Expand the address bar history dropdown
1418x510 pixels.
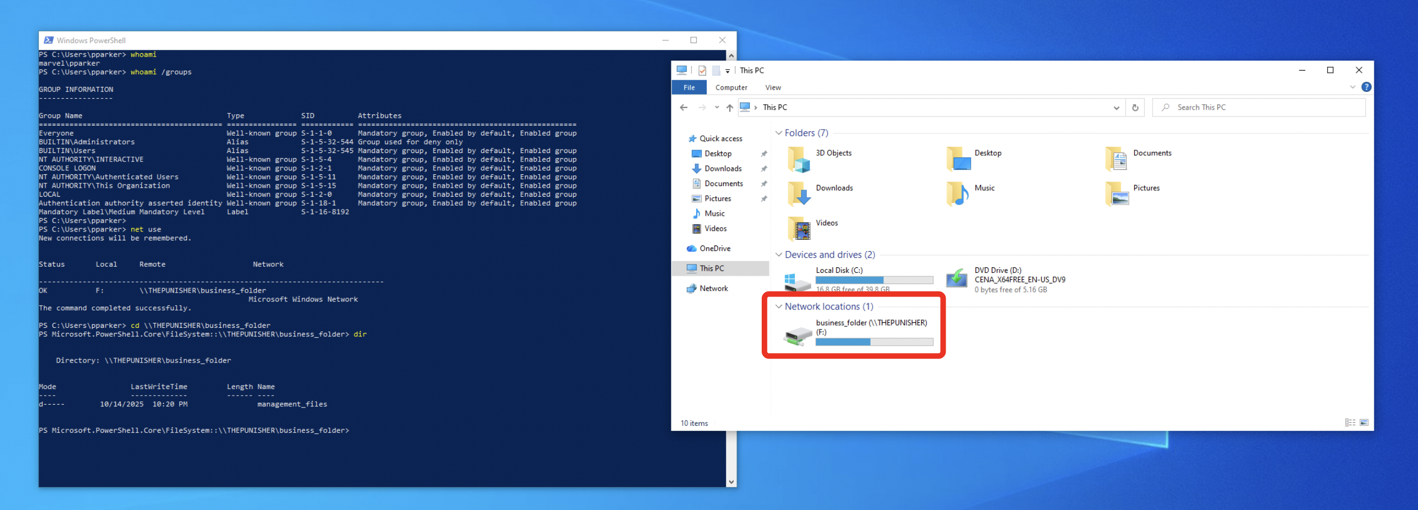point(1116,108)
